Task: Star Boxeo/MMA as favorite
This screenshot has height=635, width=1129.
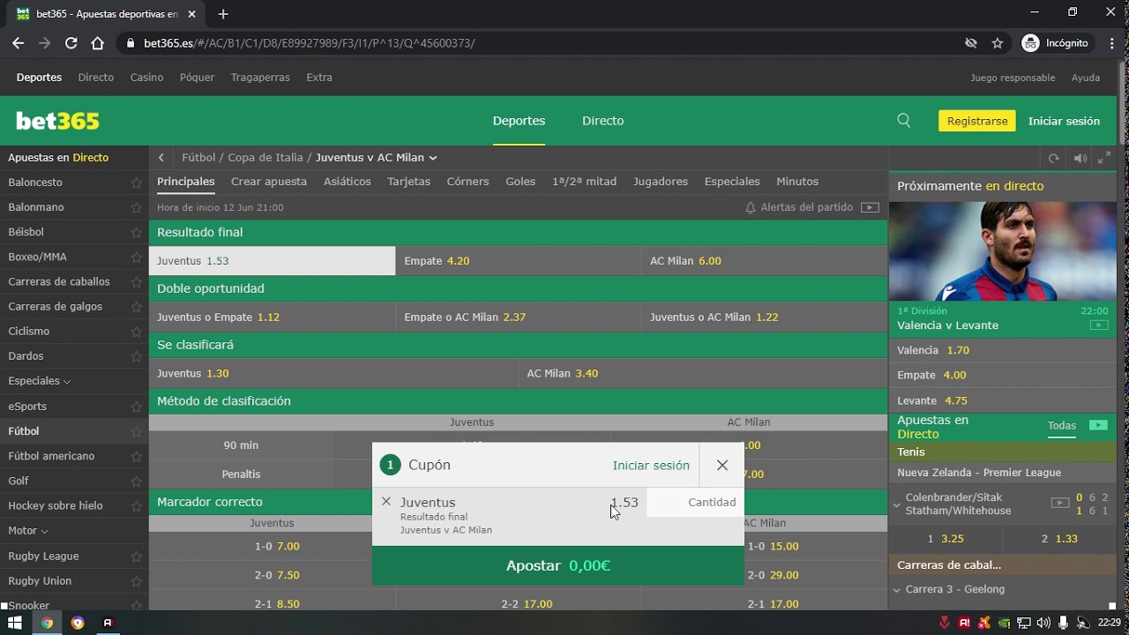Action: (x=136, y=257)
